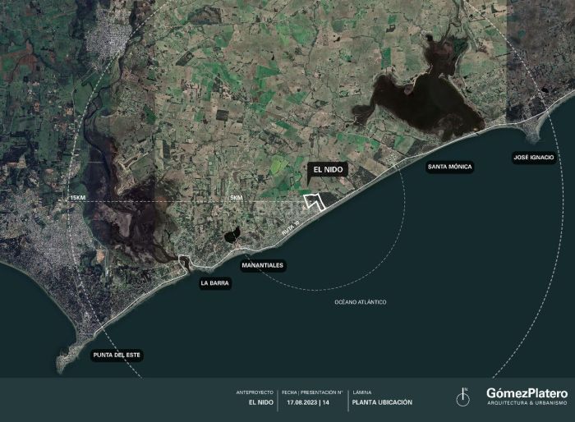Click the EL NIDO callout label
575x422 pixels.
[x=328, y=170]
